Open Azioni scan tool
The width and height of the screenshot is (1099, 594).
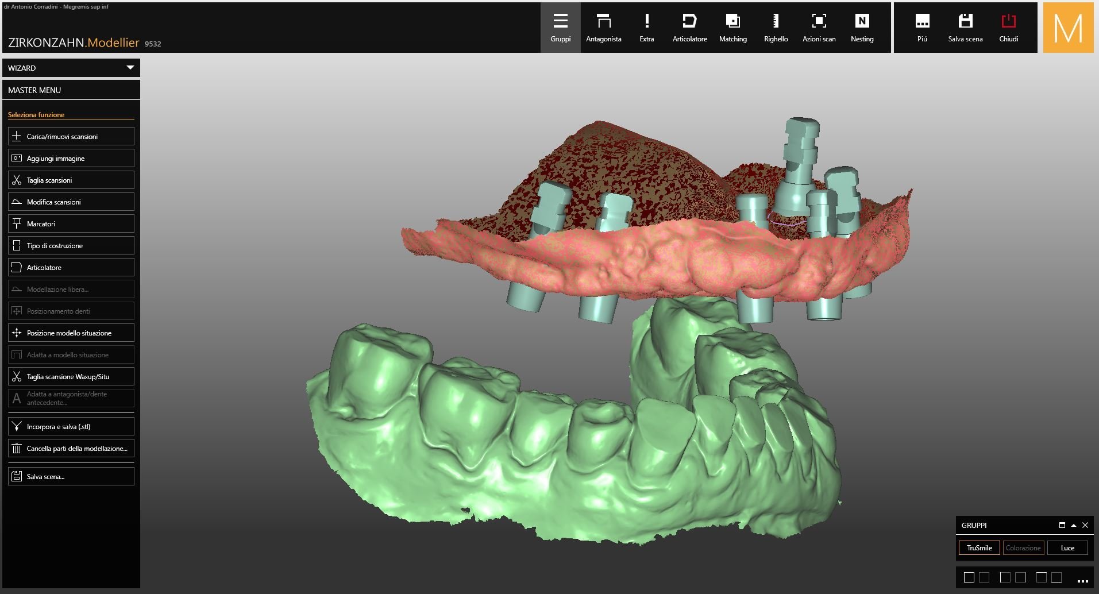(x=819, y=28)
